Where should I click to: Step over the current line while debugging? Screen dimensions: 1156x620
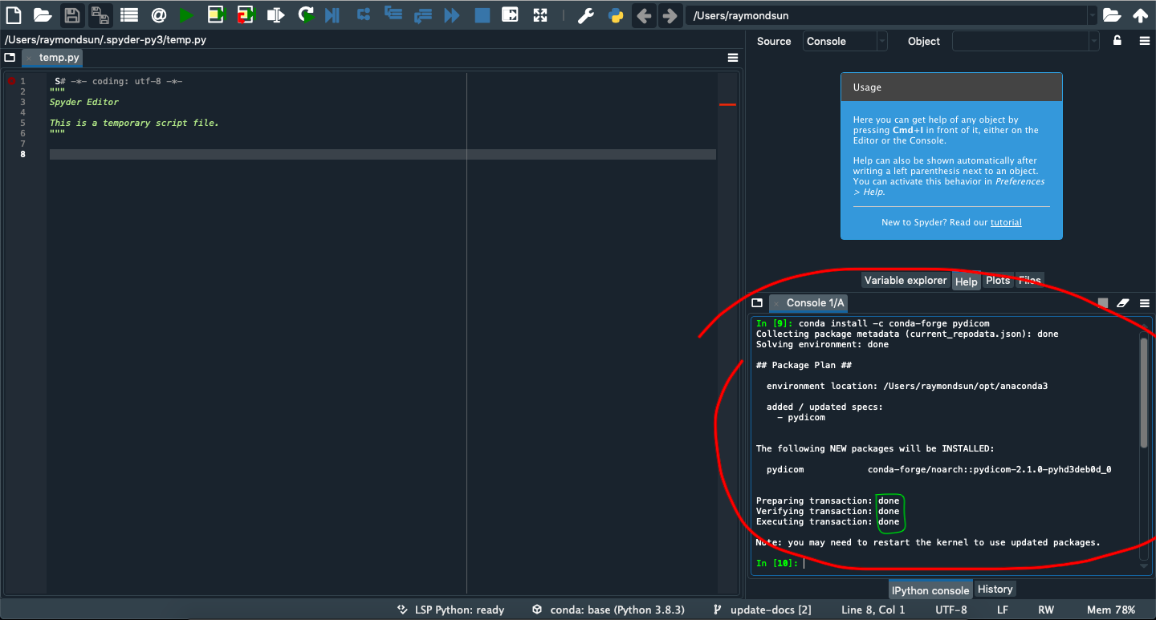click(364, 14)
